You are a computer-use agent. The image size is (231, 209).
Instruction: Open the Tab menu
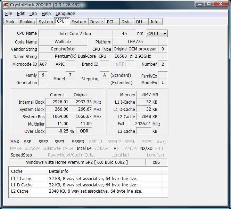coord(33,14)
